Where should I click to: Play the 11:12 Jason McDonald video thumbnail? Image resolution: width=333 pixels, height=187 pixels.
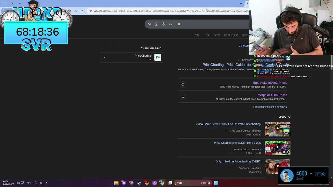(x=278, y=148)
